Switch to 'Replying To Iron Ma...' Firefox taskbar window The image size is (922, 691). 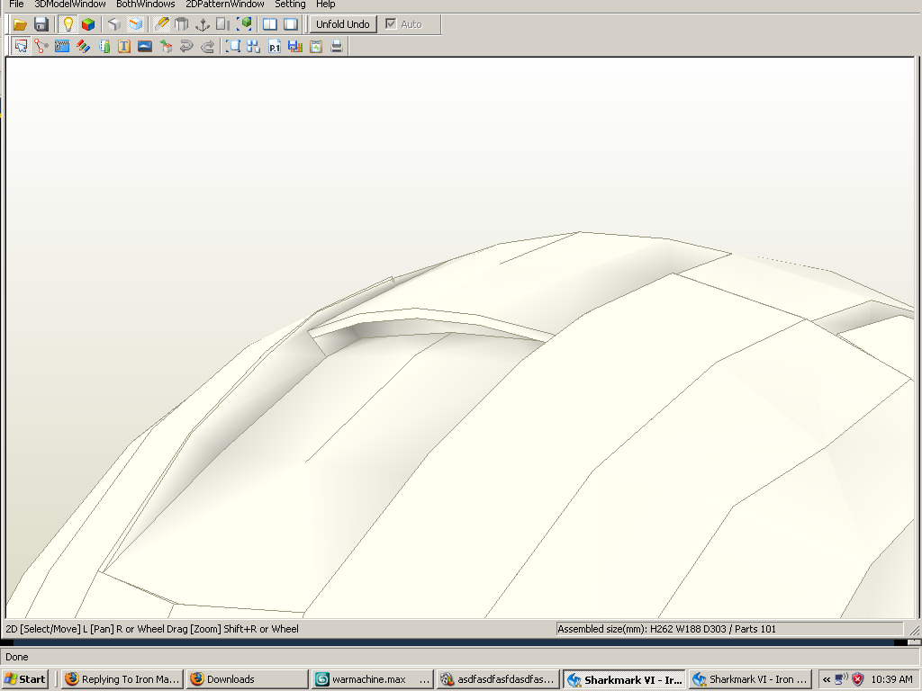coord(122,679)
